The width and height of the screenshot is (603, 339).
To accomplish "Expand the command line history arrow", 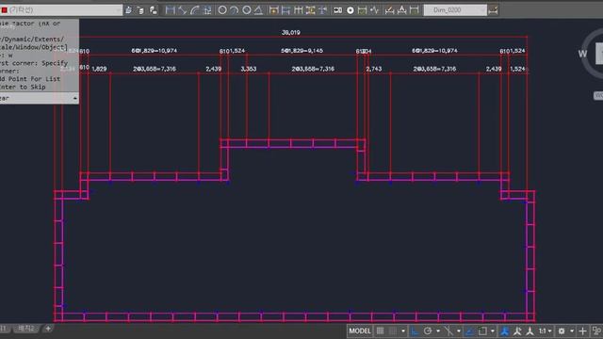I will (x=75, y=98).
